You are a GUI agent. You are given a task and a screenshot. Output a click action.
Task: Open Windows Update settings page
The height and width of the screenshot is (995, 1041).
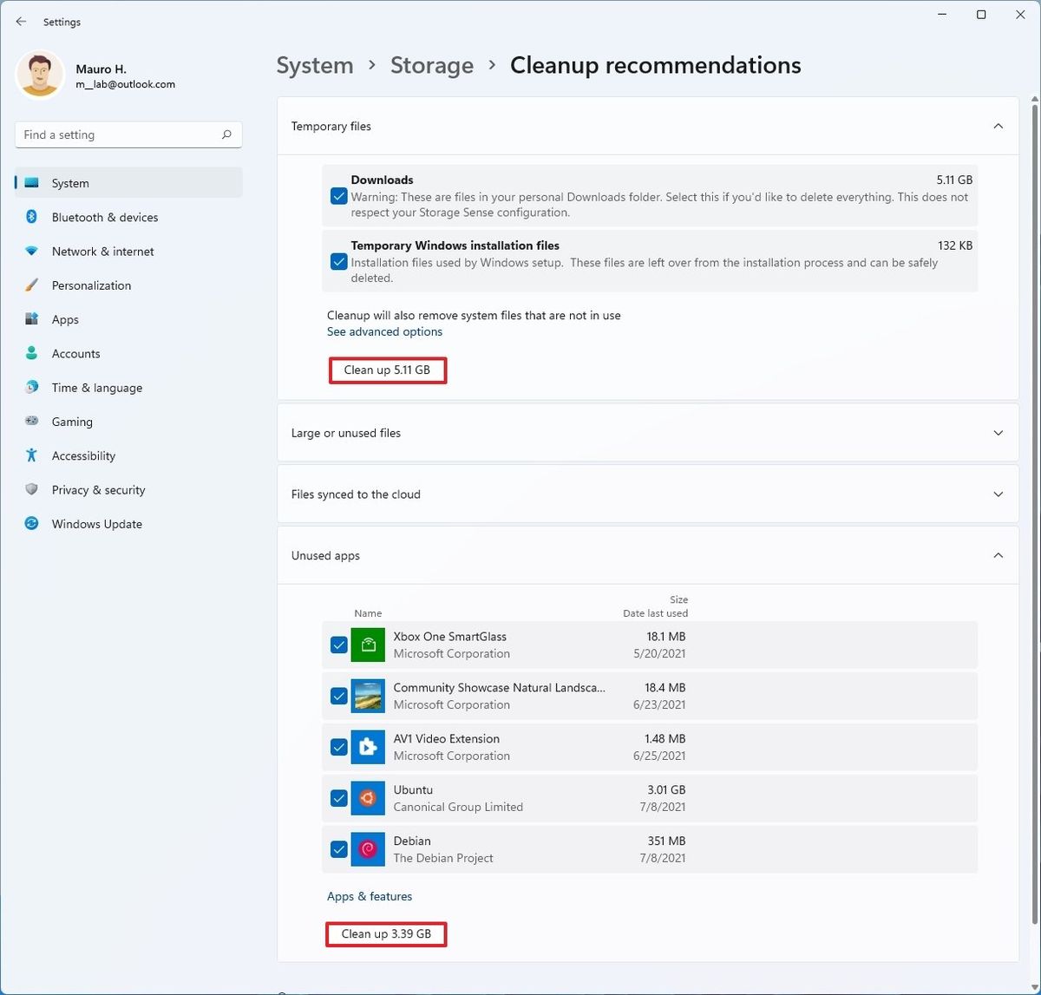[96, 524]
